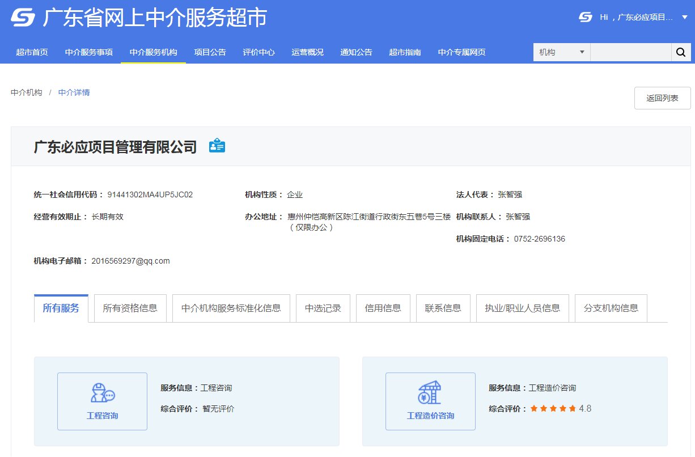Open 评价中心 navigation item
695x457 pixels.
[258, 52]
